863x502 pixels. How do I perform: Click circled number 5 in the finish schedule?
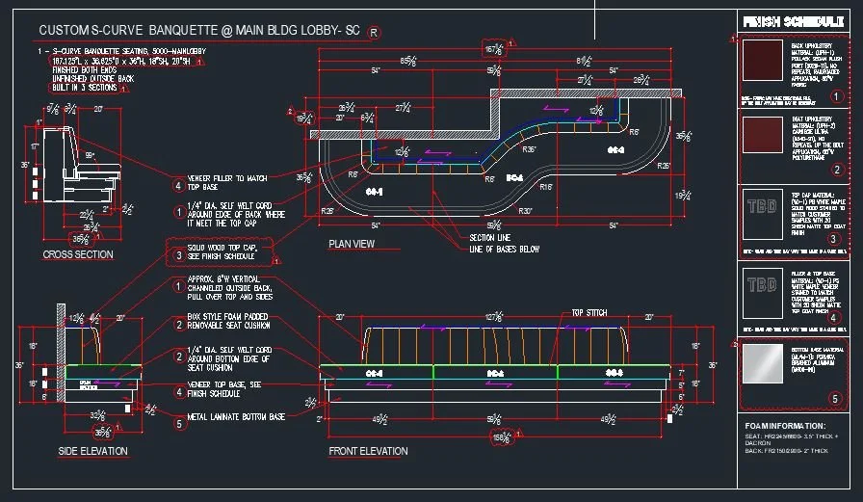coord(835,399)
